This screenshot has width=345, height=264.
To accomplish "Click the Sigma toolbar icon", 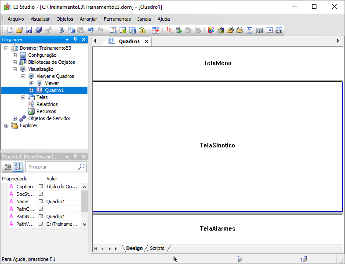I will [x=250, y=30].
